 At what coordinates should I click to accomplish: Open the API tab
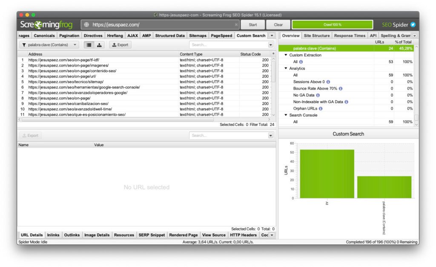[x=373, y=36]
